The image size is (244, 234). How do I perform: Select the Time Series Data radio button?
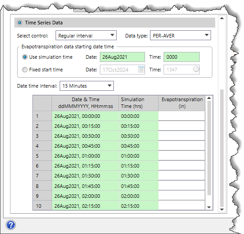20,23
